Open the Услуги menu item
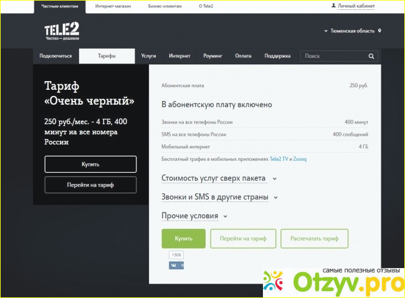 point(148,56)
